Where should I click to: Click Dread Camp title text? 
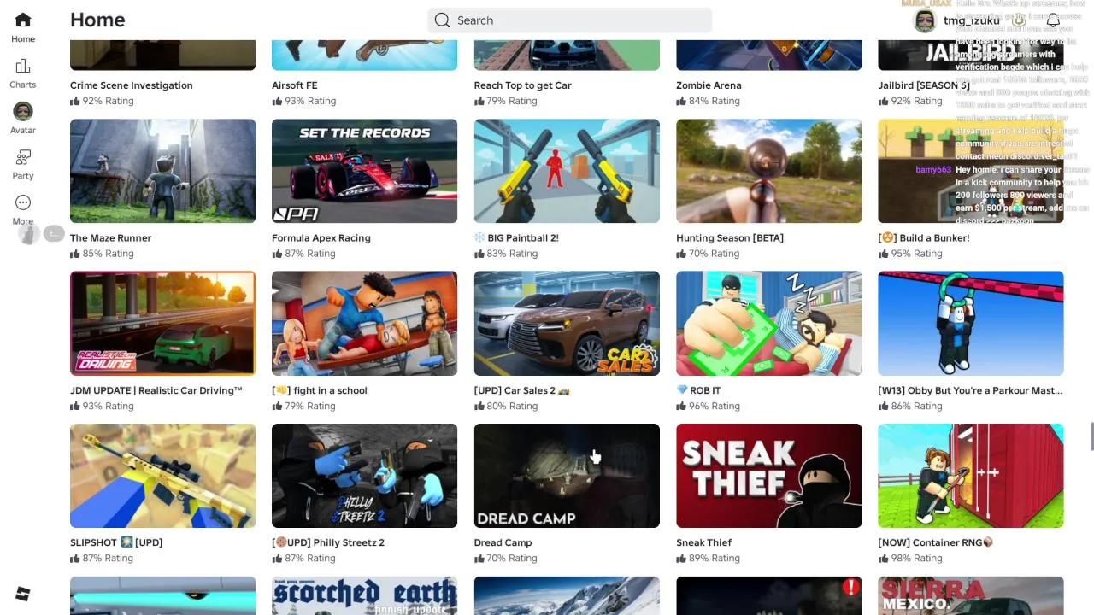click(503, 542)
